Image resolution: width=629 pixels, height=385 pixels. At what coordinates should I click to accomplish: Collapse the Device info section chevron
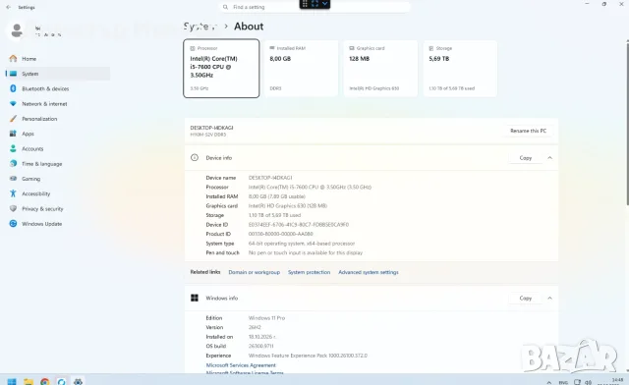[550, 157]
